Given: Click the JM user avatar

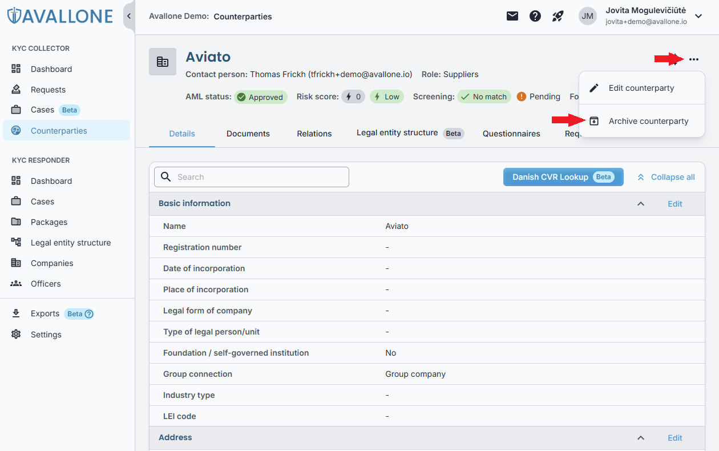Looking at the screenshot, I should 587,16.
